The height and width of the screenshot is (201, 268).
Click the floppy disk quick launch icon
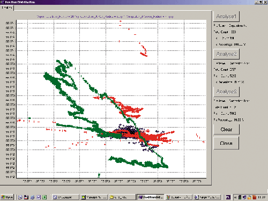(x=26, y=197)
